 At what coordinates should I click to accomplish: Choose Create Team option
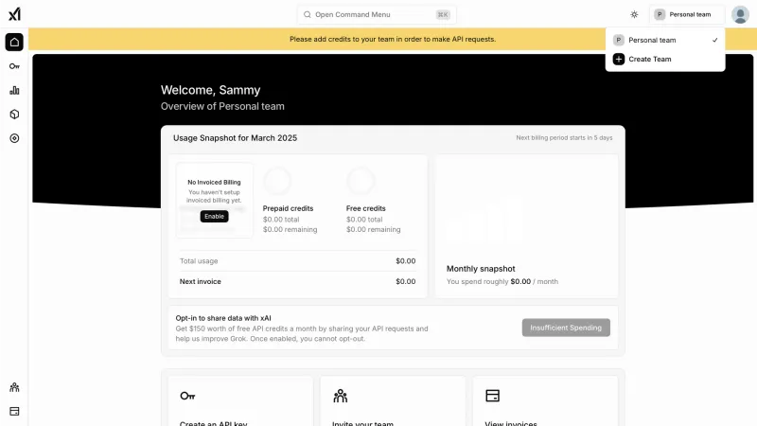click(665, 59)
